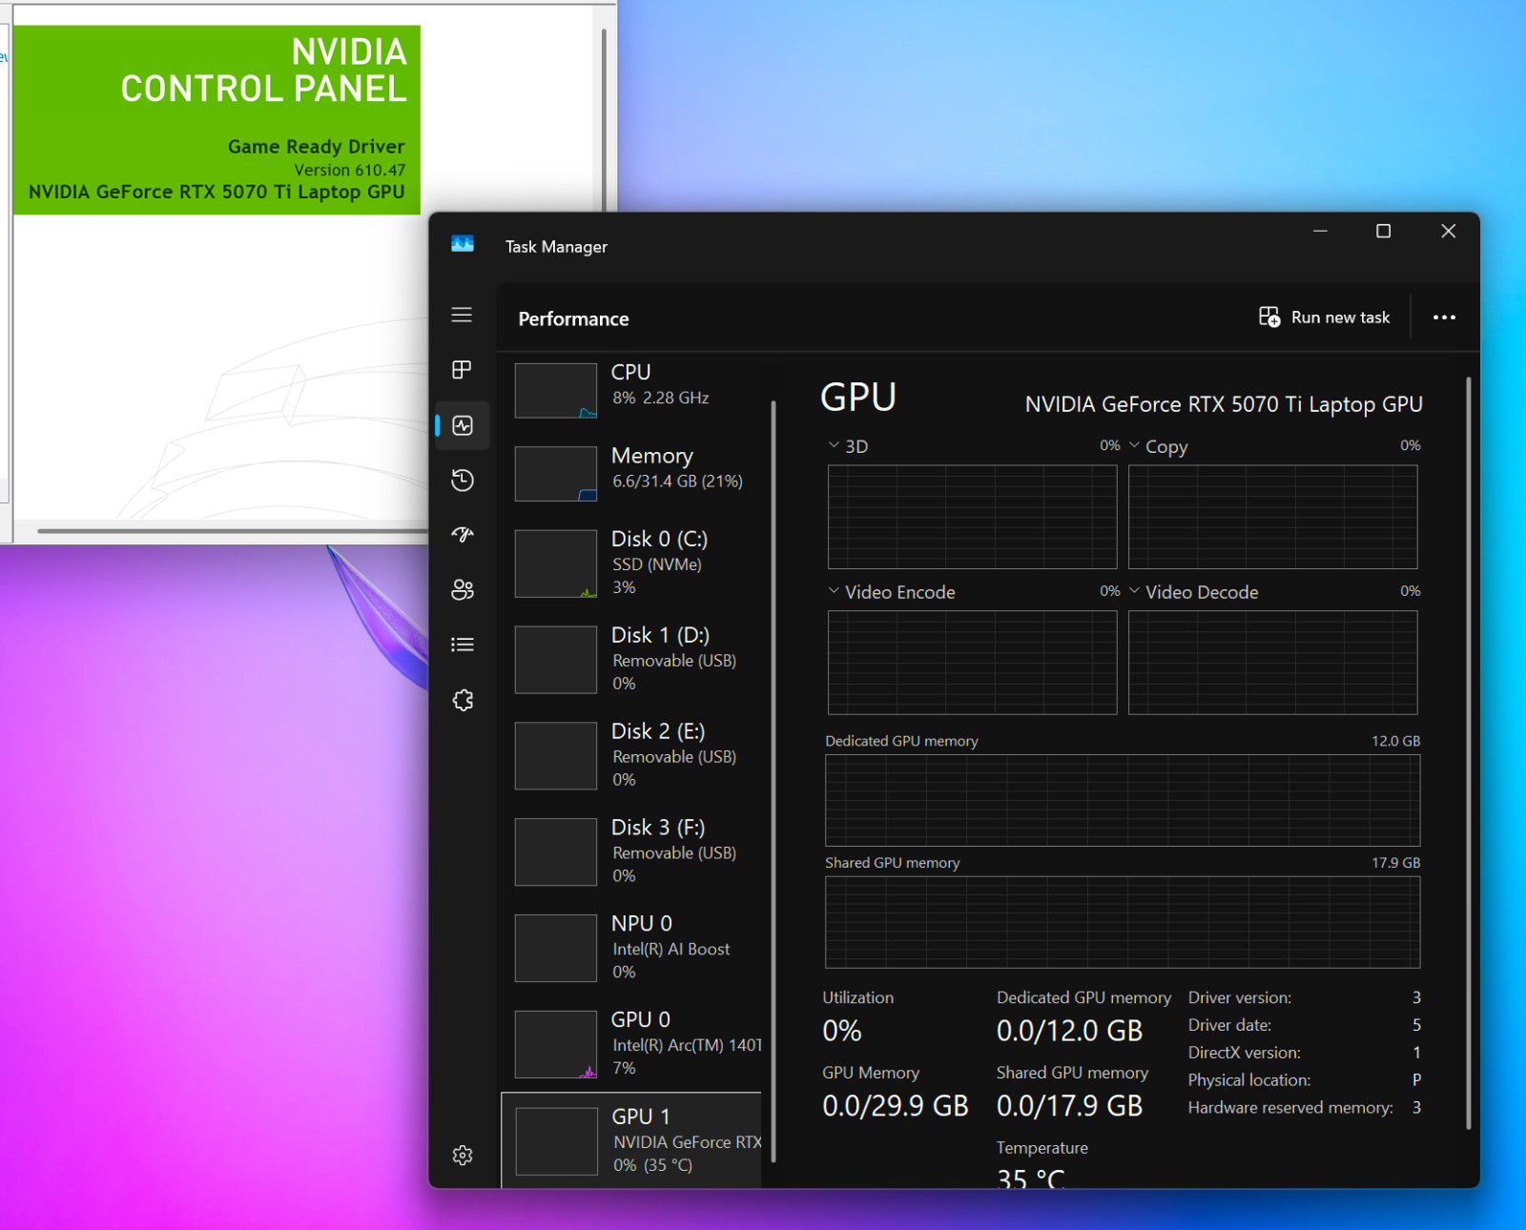Image resolution: width=1526 pixels, height=1230 pixels.
Task: Click the Memory mini graph thumbnail
Action: 556,474
